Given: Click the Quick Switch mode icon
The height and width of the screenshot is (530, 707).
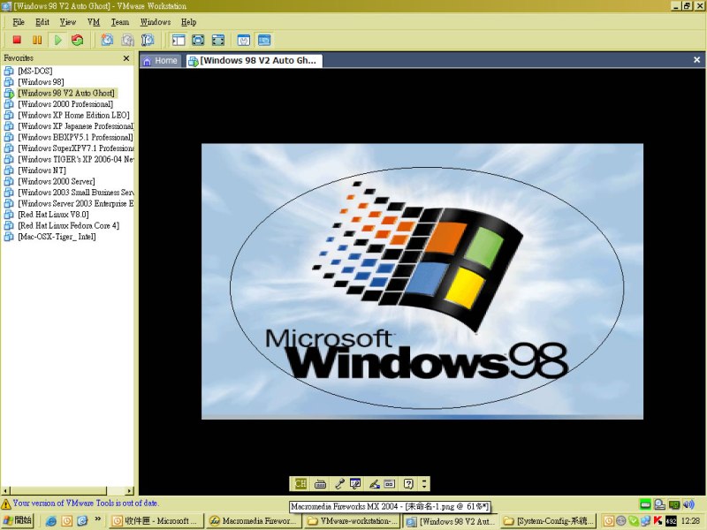Looking at the screenshot, I should click(x=198, y=40).
